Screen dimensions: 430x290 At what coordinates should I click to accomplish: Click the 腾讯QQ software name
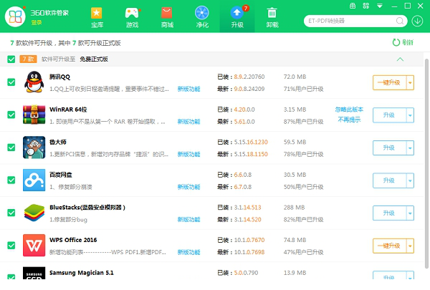59,77
